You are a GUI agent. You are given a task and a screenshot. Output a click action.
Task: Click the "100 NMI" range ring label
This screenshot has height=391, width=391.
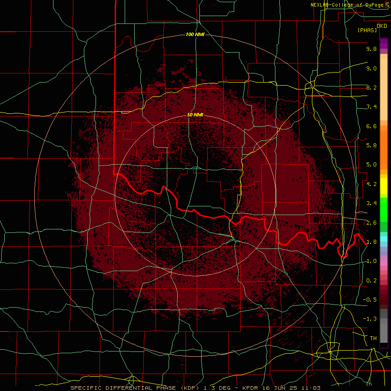(195, 34)
